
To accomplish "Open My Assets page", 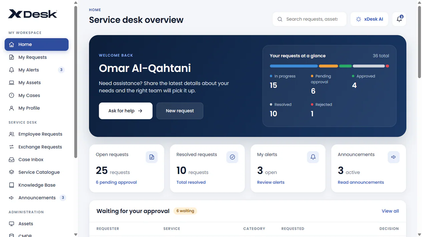I will [37, 83].
